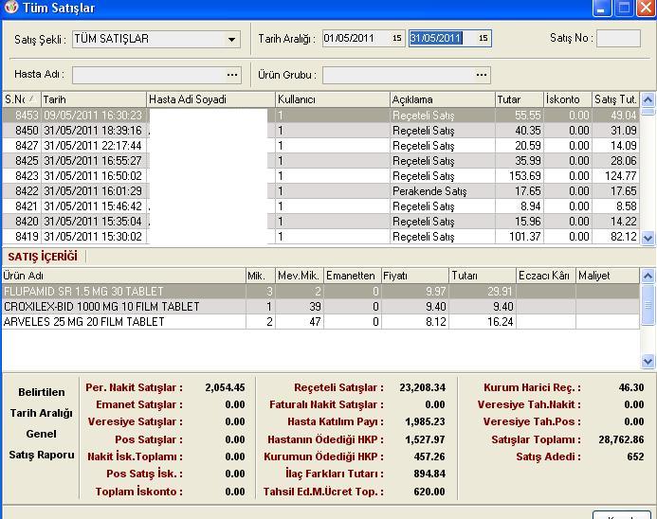Screen dimensions: 657x519
Task: Click the Tutar column header
Action: click(519, 99)
